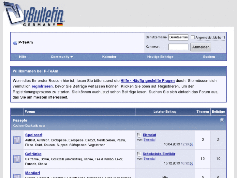The width and height of the screenshot is (237, 178).
Task: Enable the Angemeldet bleiben checkbox
Action: (193, 37)
